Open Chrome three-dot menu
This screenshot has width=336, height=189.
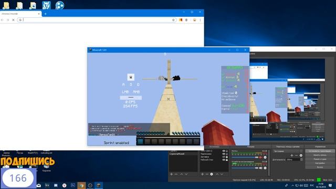click(201, 20)
